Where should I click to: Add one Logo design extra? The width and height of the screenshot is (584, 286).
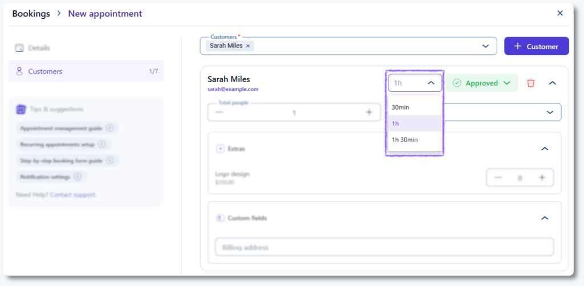click(x=542, y=178)
